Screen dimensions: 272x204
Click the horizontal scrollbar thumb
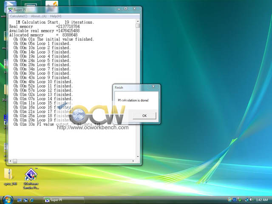click(x=15, y=161)
